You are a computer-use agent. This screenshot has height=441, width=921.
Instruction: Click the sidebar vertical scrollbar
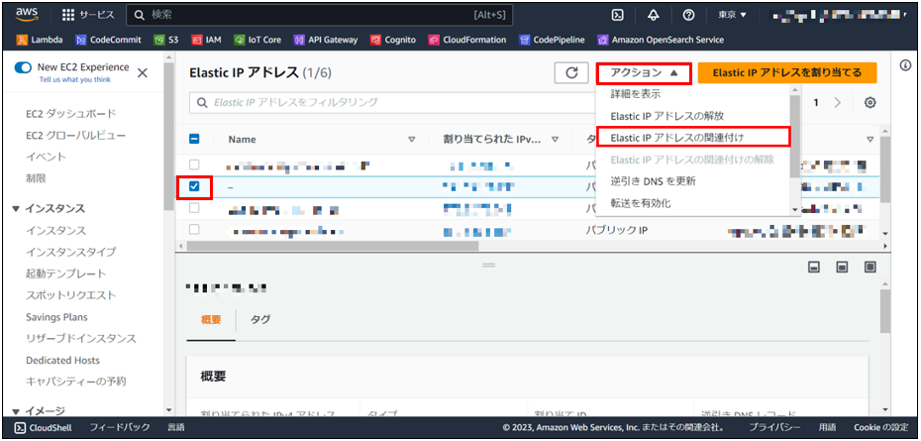point(168,137)
